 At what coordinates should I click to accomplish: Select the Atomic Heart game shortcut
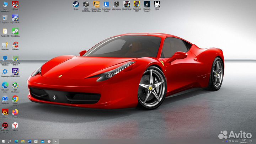click(x=127, y=5)
